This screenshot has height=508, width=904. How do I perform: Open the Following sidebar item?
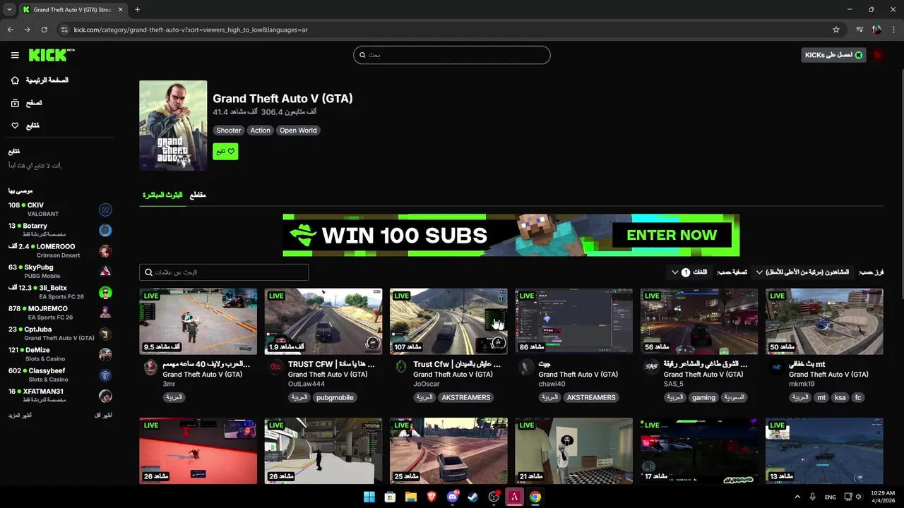click(x=25, y=126)
